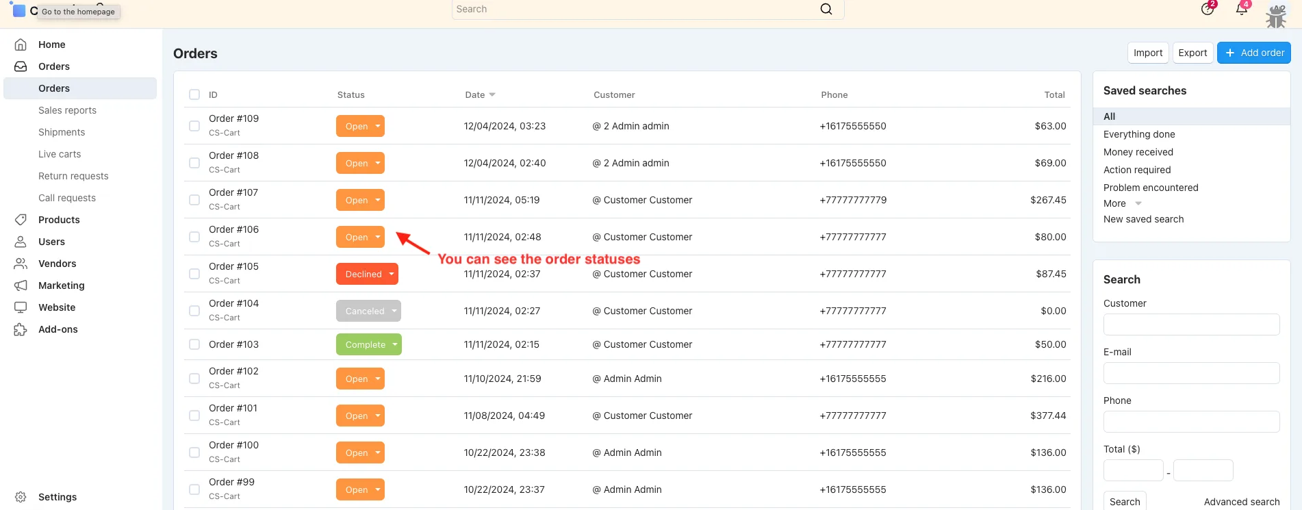This screenshot has height=510, width=1302.
Task: Expand More saved searches
Action: [1122, 203]
